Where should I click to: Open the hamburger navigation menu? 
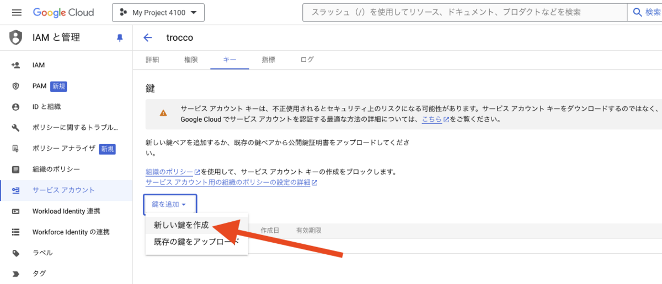(16, 12)
